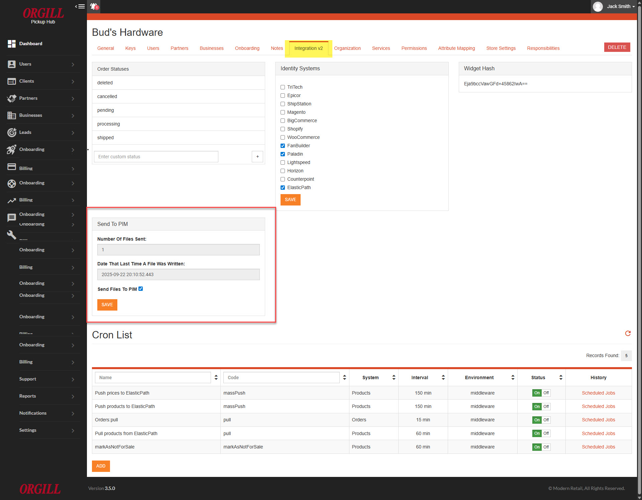The height and width of the screenshot is (500, 642).
Task: Click the wrench icon in sidebar
Action: [12, 235]
